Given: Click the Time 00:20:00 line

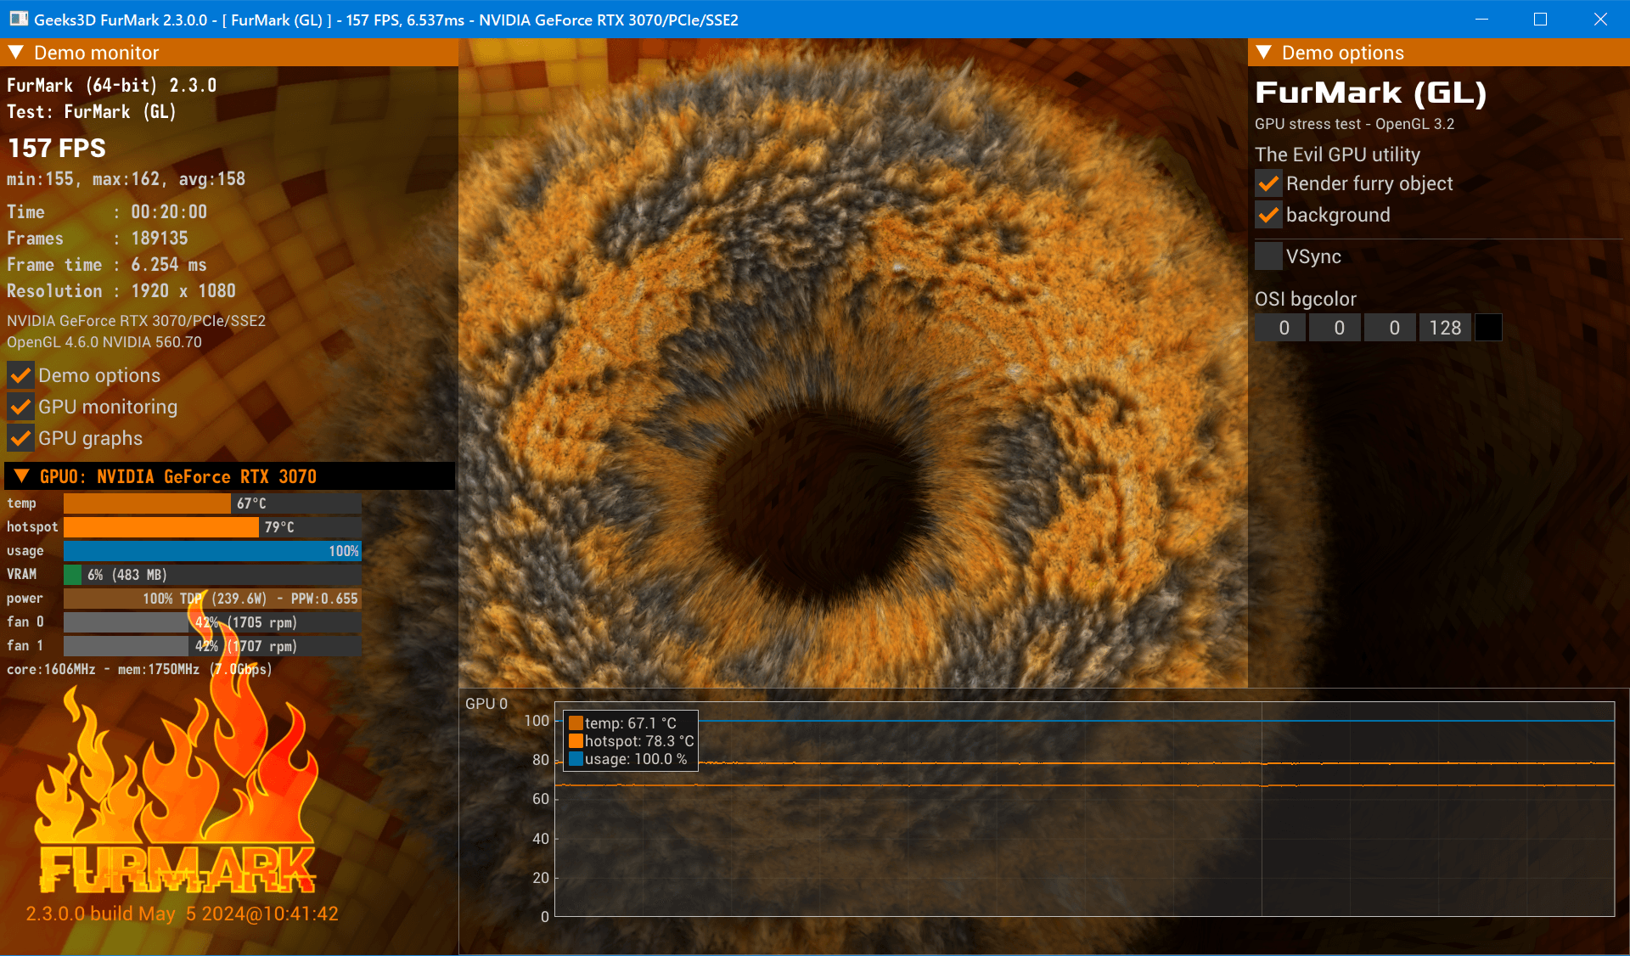Looking at the screenshot, I should [107, 212].
